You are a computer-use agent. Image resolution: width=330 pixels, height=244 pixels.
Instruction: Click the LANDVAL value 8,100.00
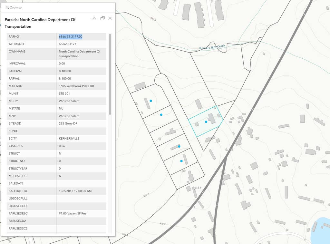coord(65,71)
